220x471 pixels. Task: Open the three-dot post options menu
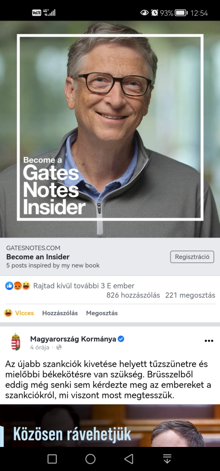(209, 340)
